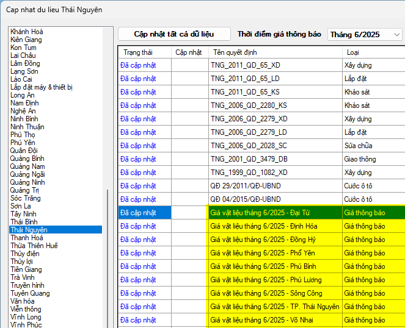
Task: Pick 'Long An' in the list
Action: 22,95
